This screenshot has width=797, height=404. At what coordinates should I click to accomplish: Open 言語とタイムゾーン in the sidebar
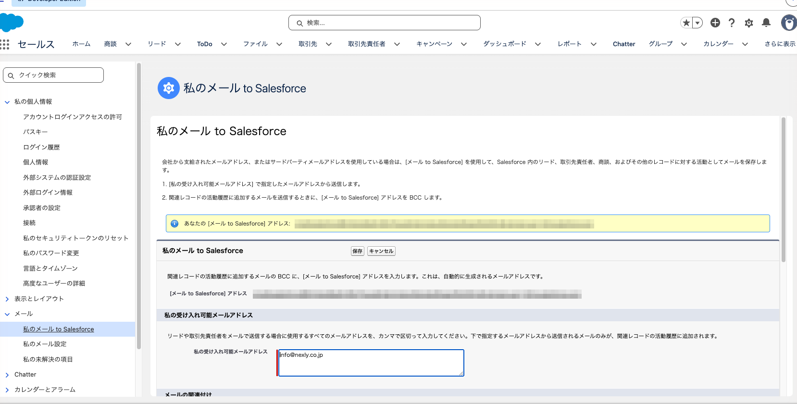(x=50, y=268)
